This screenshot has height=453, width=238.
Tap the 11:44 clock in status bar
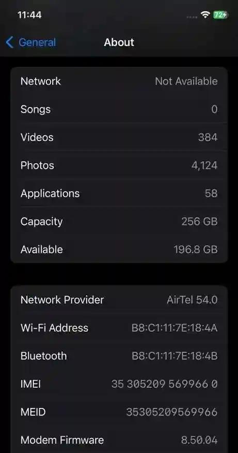coord(29,14)
